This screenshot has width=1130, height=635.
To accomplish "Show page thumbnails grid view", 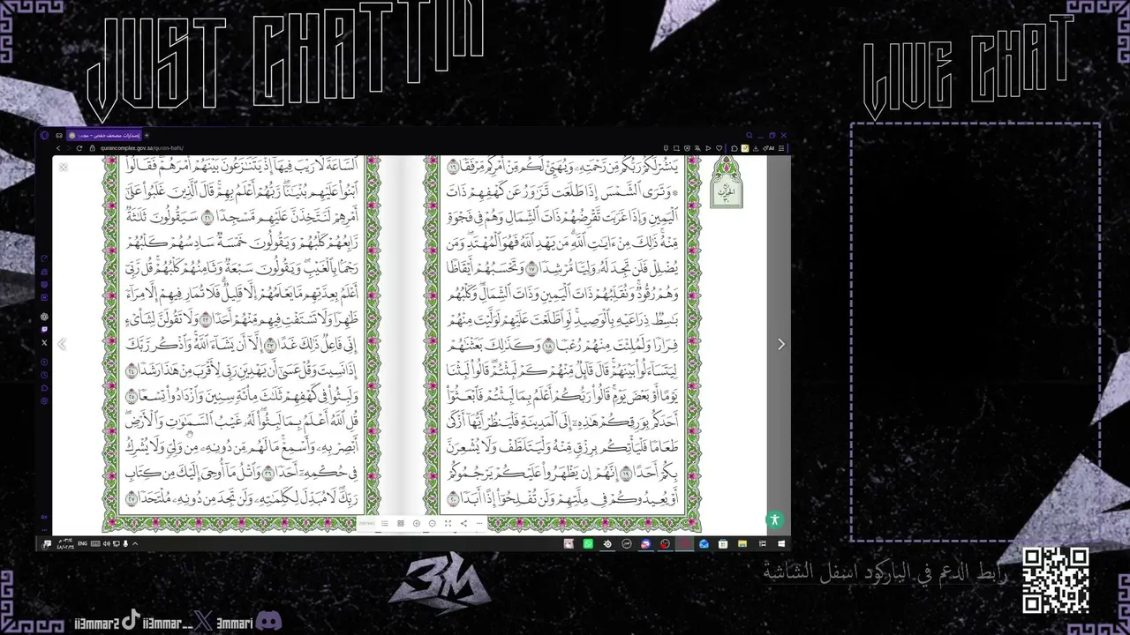I will coord(400,524).
